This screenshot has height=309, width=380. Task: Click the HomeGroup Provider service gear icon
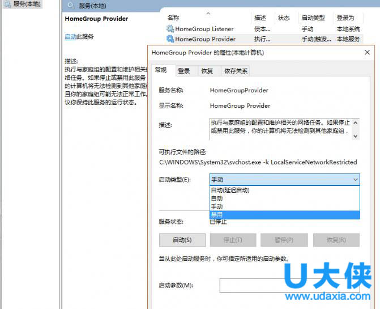[170, 39]
